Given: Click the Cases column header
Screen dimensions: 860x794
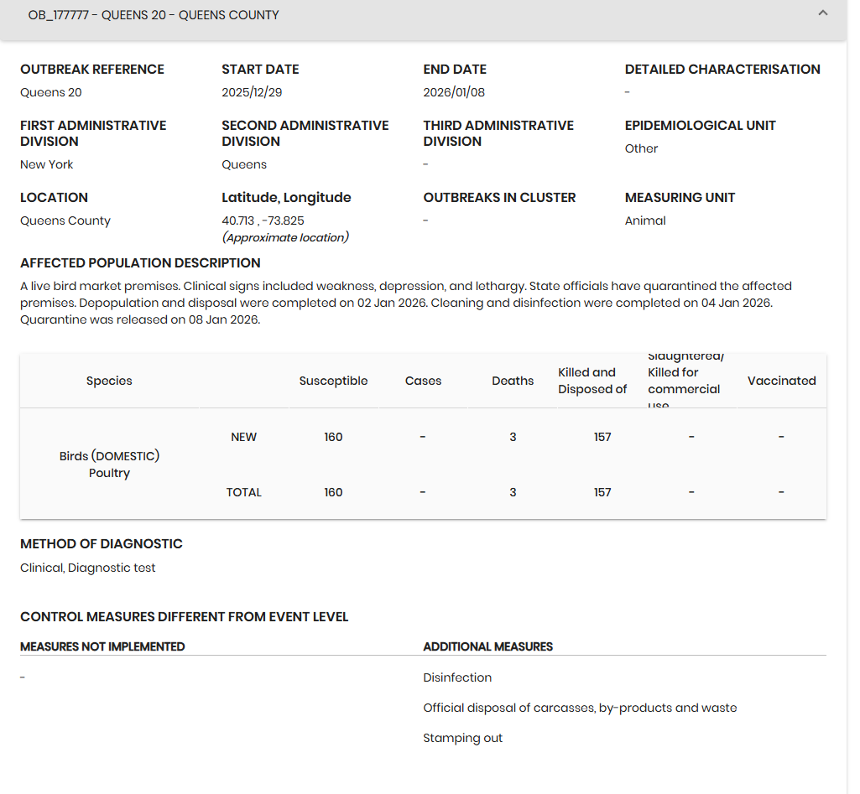Looking at the screenshot, I should 423,381.
